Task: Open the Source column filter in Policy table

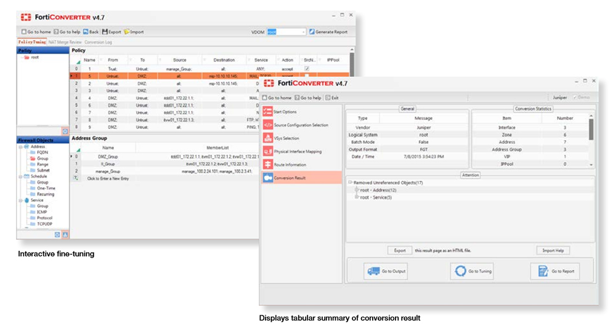Action: pyautogui.click(x=204, y=60)
